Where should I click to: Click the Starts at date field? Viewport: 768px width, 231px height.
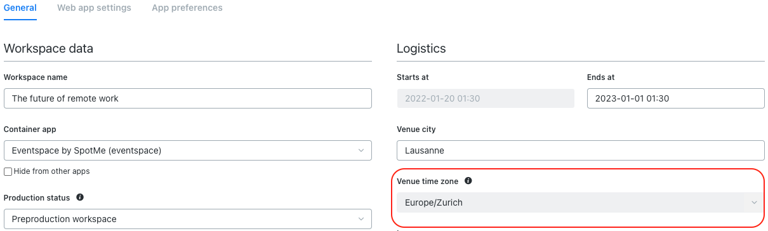click(x=486, y=98)
